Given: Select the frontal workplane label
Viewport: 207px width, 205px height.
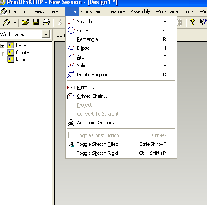Looking at the screenshot, I should [x=23, y=52].
